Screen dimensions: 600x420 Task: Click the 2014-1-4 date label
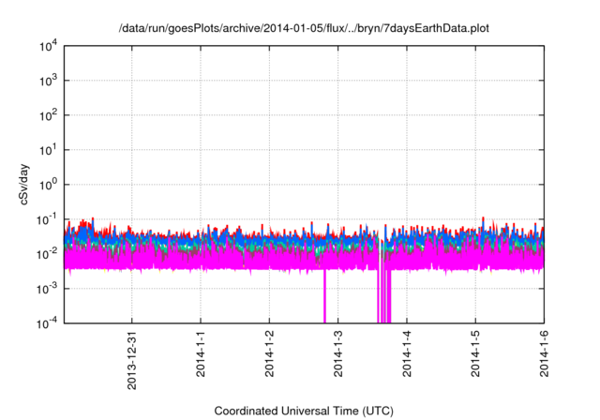[x=407, y=353]
